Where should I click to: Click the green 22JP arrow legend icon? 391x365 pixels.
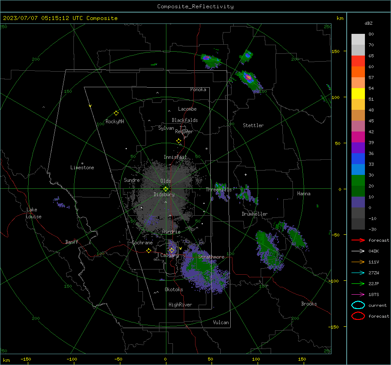[358, 283]
